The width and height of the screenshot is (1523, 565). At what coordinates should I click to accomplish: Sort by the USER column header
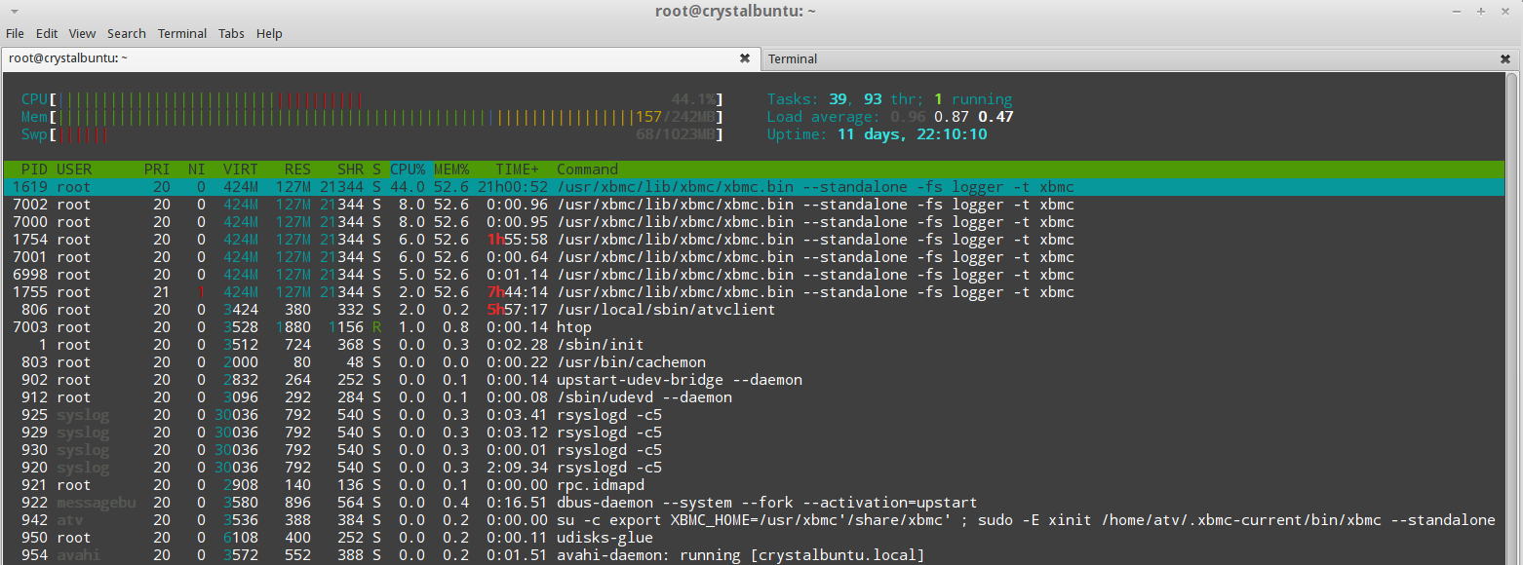click(74, 169)
